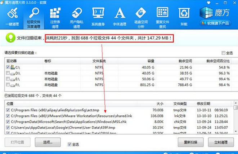Check the F:\ drive checkbox
The image size is (238, 154).
8,84
